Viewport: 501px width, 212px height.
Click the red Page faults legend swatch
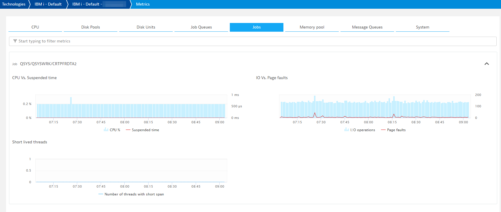coord(383,130)
